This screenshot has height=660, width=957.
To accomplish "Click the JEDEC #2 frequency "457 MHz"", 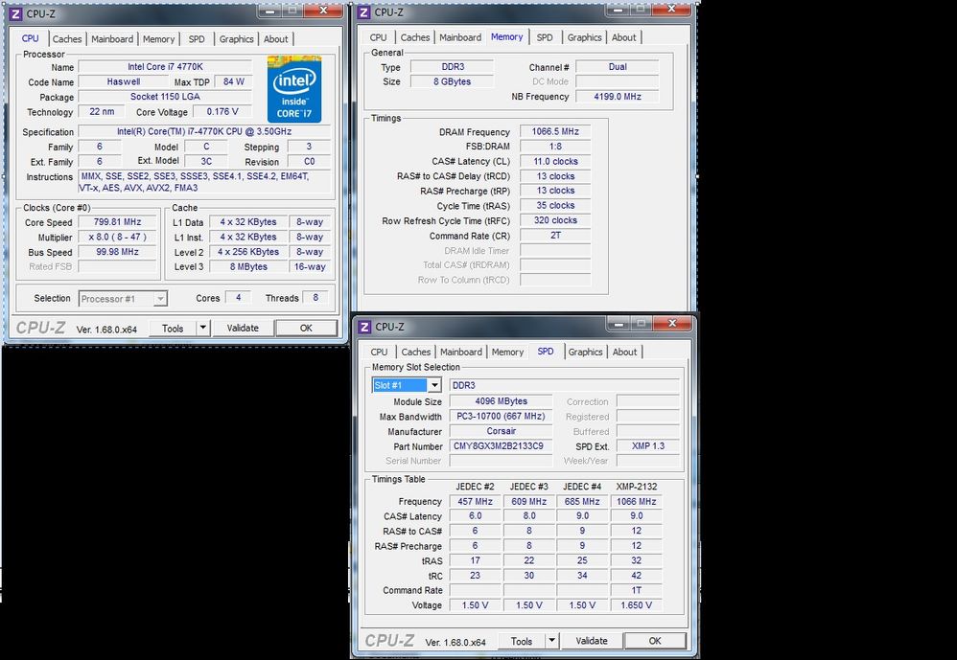I will click(476, 502).
